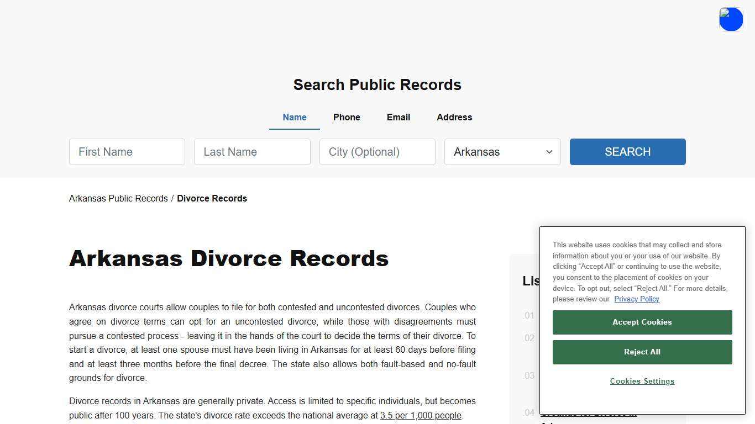Click the City (Optional) input field
Image resolution: width=755 pixels, height=424 pixels.
(x=377, y=152)
